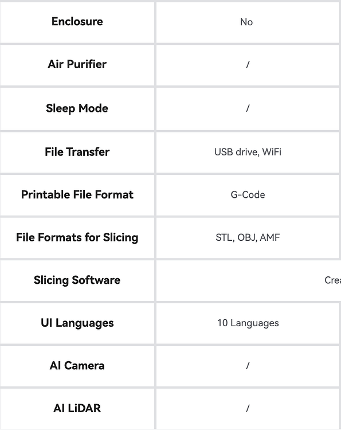Viewport: 341px width, 430px height.
Task: Click the slash value beside AI LiDAR
Action: (x=248, y=408)
